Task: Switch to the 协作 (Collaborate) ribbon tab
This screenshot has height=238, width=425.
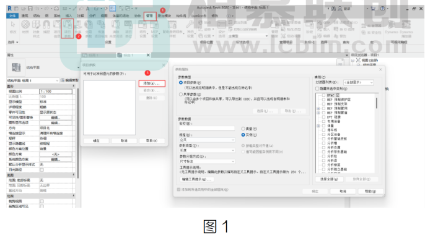Action: coord(138,15)
